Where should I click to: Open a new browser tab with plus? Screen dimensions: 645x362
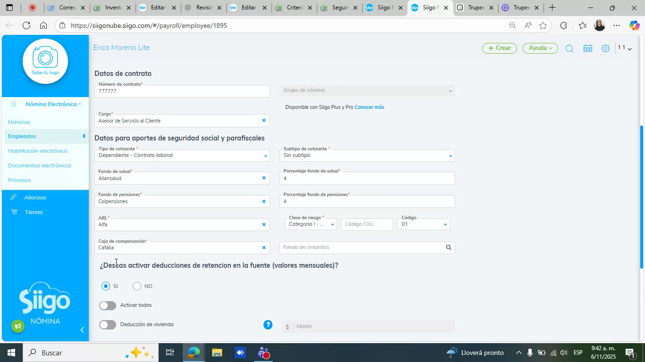tap(552, 8)
